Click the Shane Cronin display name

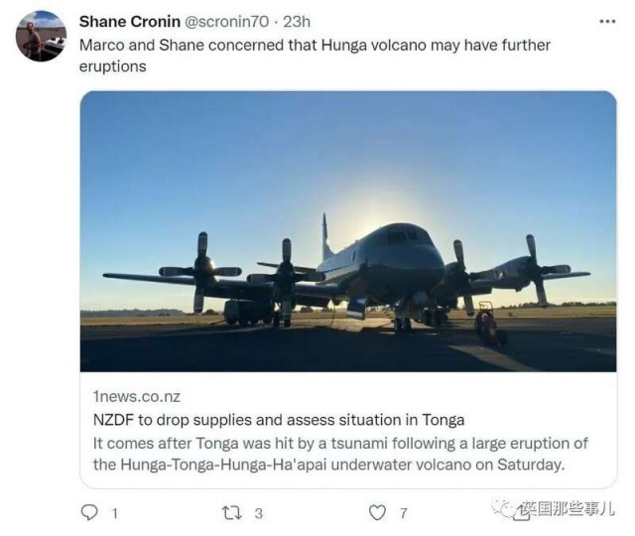tap(130, 22)
